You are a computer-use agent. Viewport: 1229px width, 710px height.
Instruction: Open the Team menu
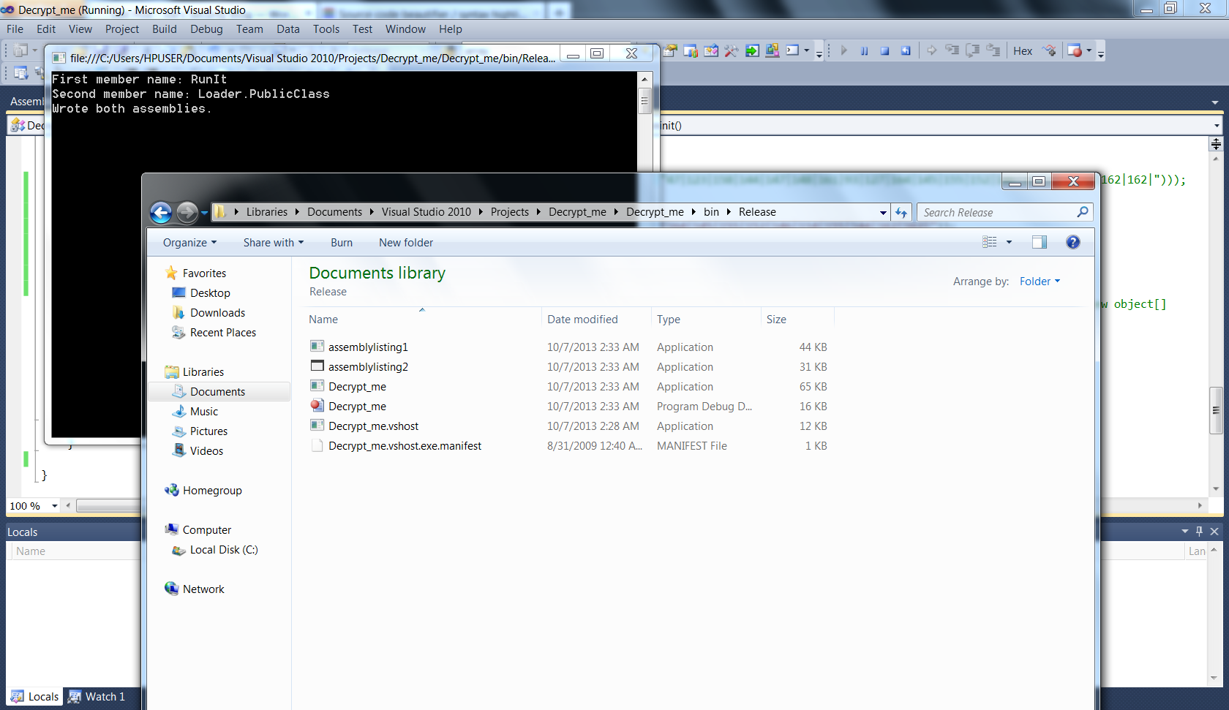(x=249, y=29)
